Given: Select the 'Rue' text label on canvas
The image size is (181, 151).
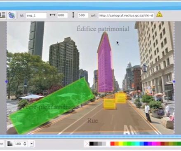Looking at the screenshot, I should [93, 121].
